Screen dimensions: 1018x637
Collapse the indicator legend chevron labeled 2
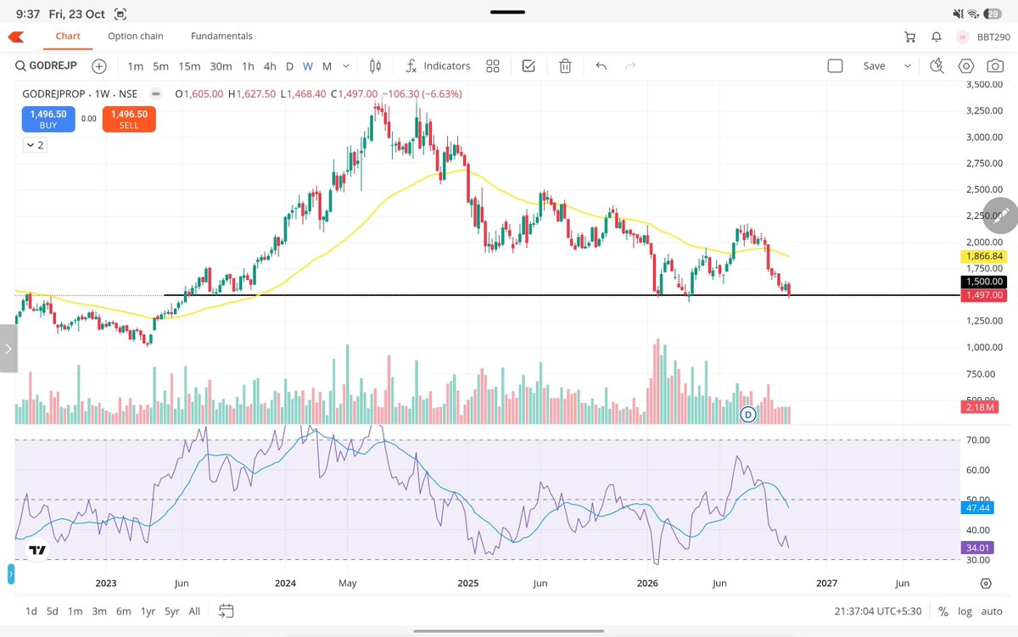click(35, 146)
